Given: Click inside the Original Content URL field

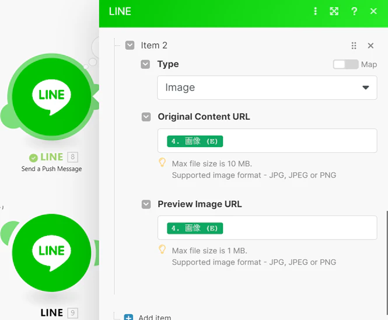Looking at the screenshot, I should coord(267,141).
